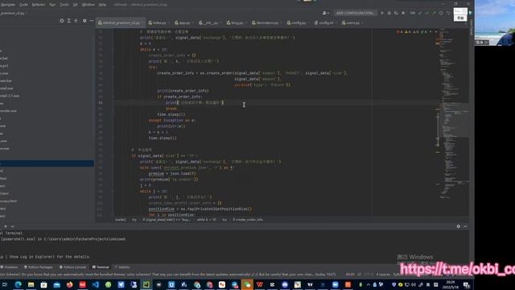
Task: Run the current configuration
Action: click(x=382, y=13)
